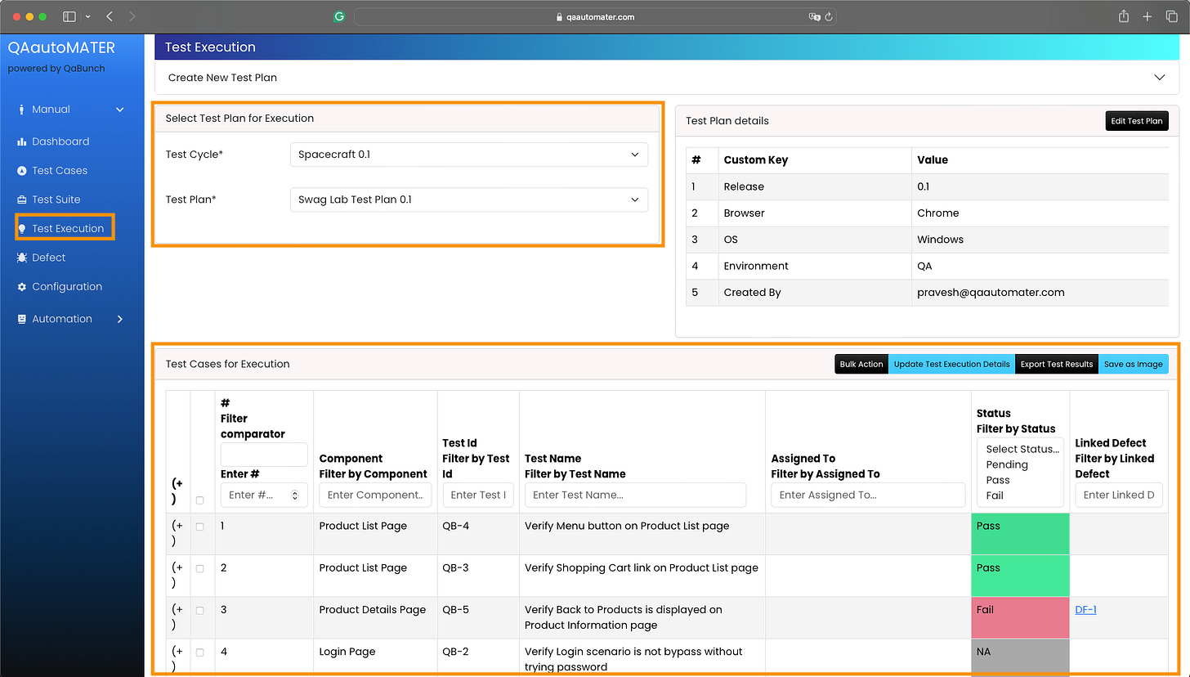Click the Edit Test Plan button
This screenshot has width=1190, height=677.
point(1137,120)
